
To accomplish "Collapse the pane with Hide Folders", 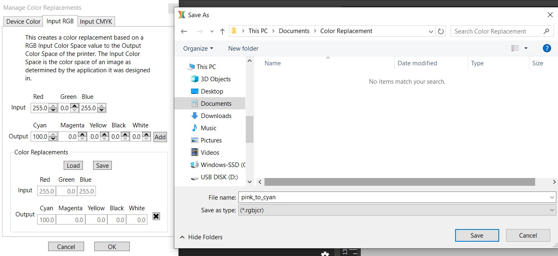I will click(x=201, y=237).
